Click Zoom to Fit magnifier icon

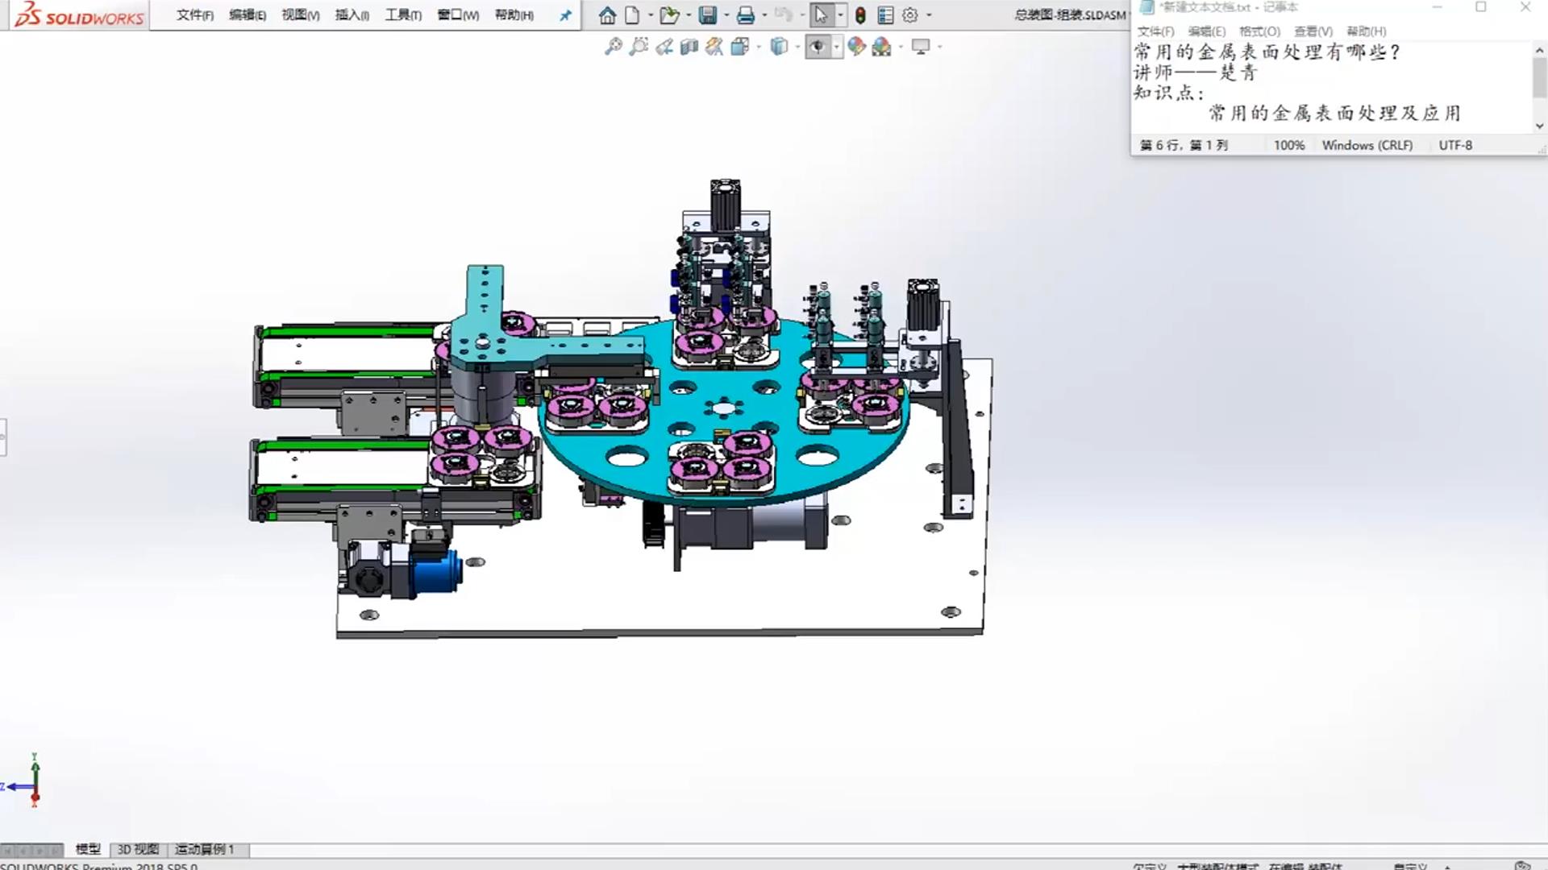coord(614,47)
